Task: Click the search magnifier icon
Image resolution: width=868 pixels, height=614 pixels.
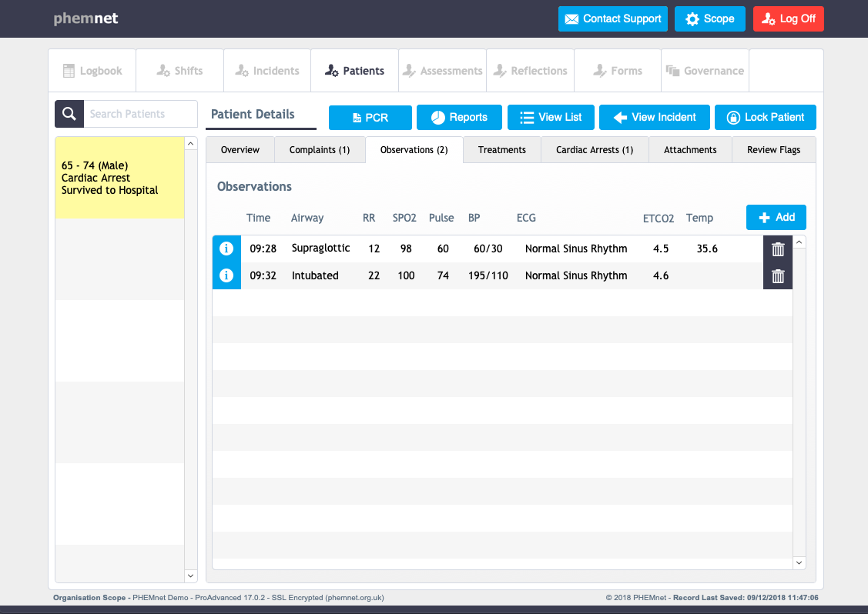Action: pos(69,114)
